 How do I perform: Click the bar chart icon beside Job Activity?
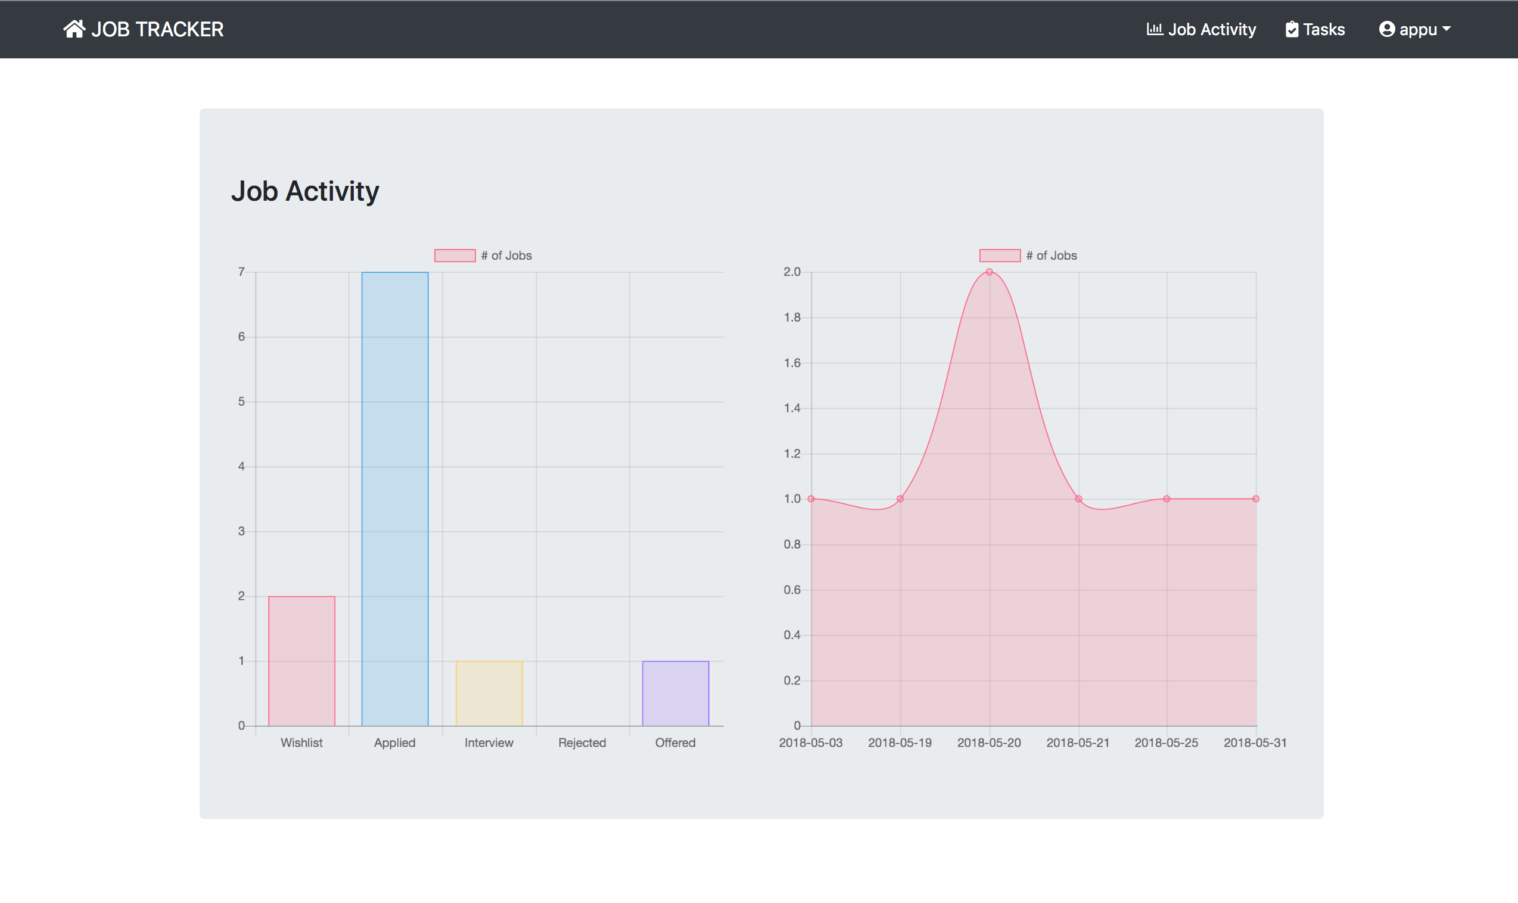(1154, 29)
